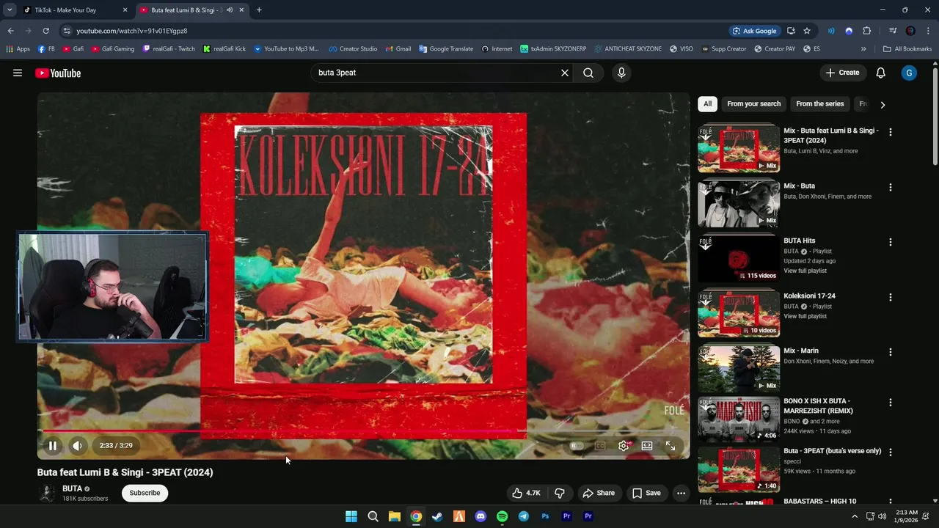Image resolution: width=939 pixels, height=528 pixels.
Task: Toggle closed captions in player
Action: click(x=600, y=445)
